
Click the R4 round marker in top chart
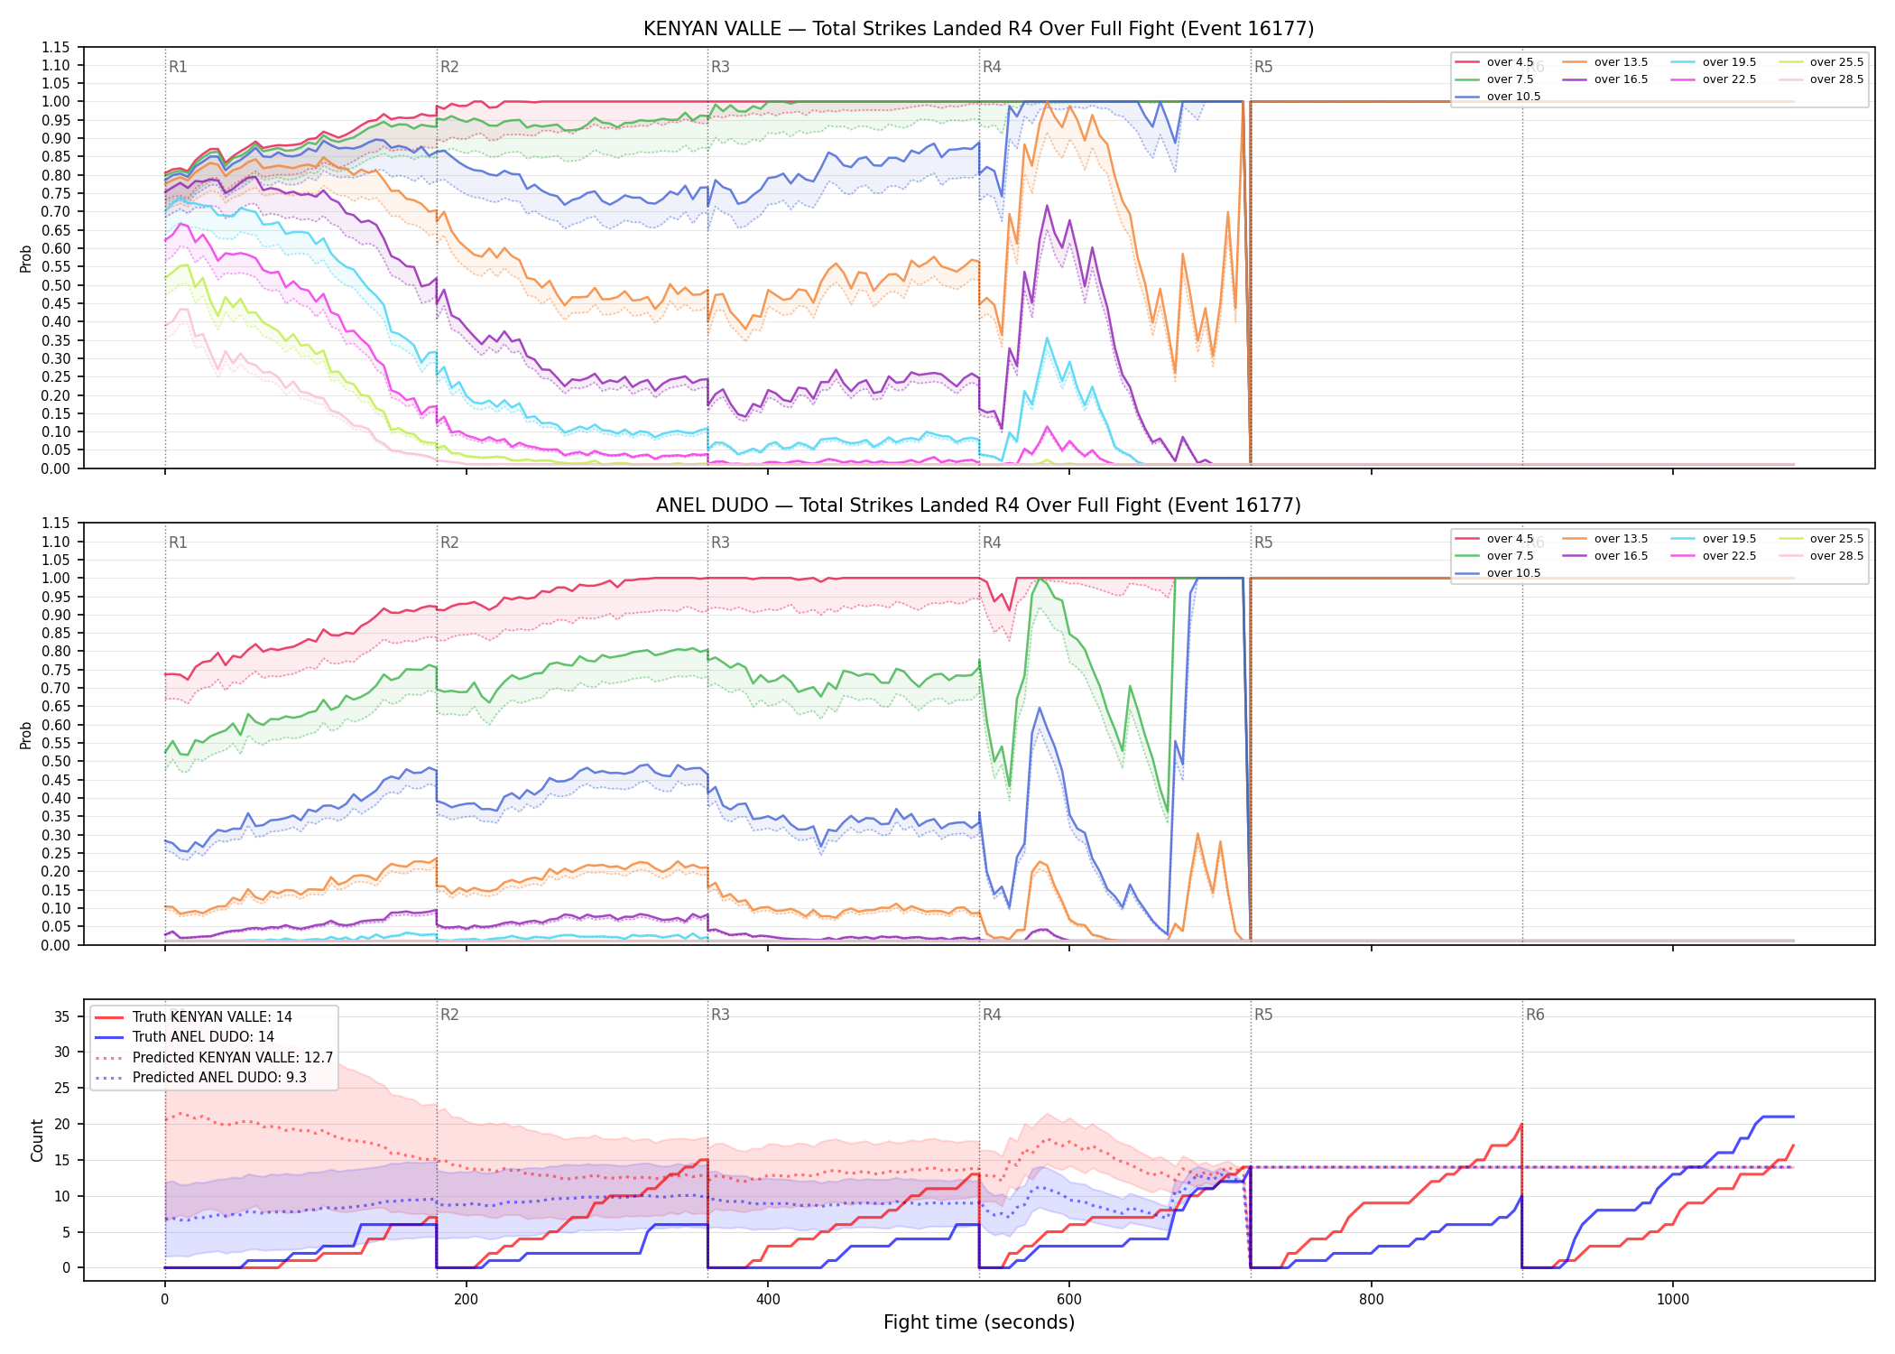[x=992, y=67]
